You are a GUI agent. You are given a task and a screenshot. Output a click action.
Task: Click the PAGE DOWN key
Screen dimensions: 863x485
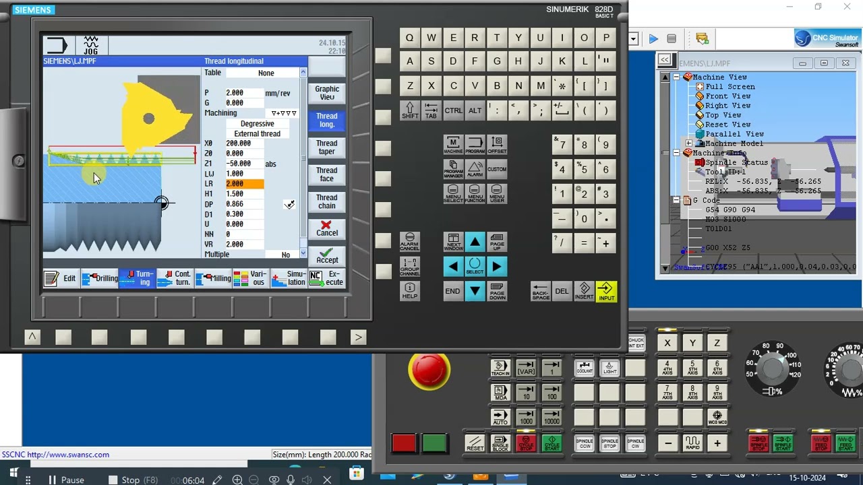coord(497,291)
